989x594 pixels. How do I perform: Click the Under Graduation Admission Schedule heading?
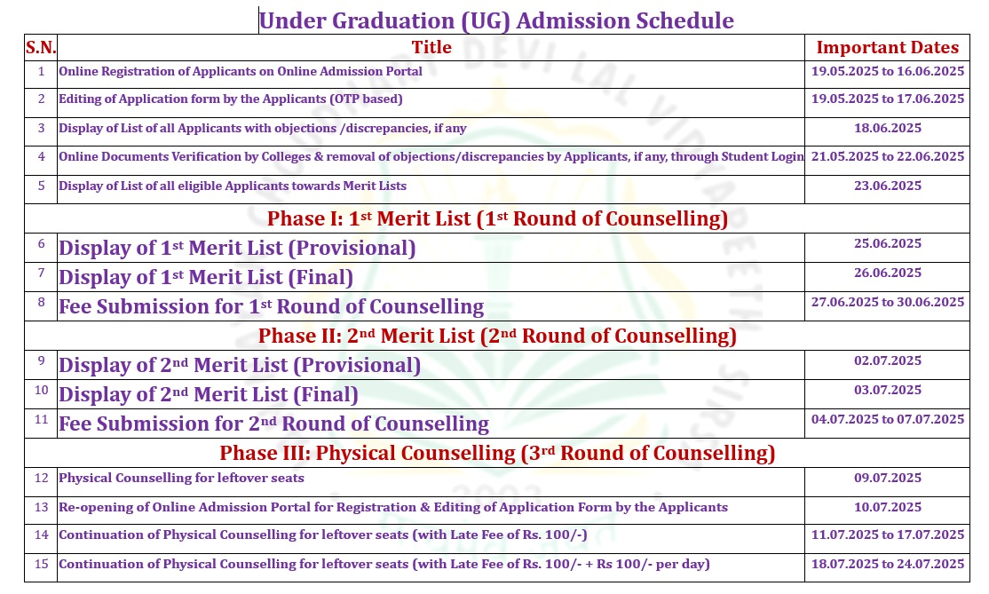click(x=496, y=20)
